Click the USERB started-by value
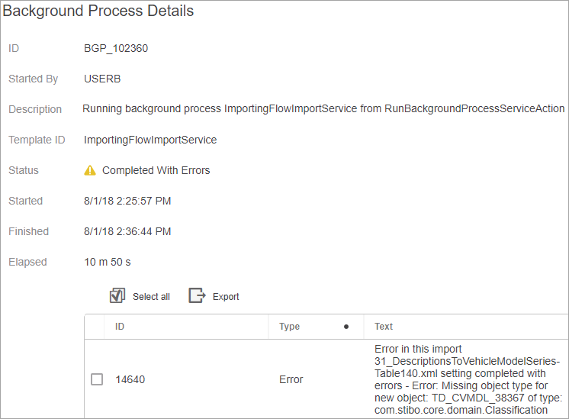The height and width of the screenshot is (419, 569). tap(102, 79)
